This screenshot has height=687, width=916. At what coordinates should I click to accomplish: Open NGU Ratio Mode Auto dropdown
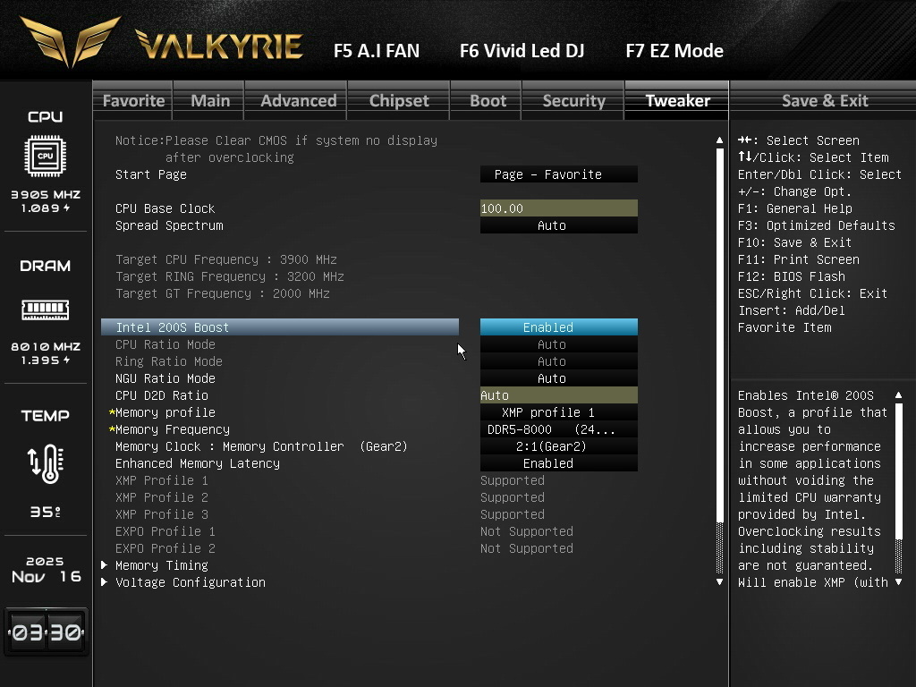click(x=558, y=378)
